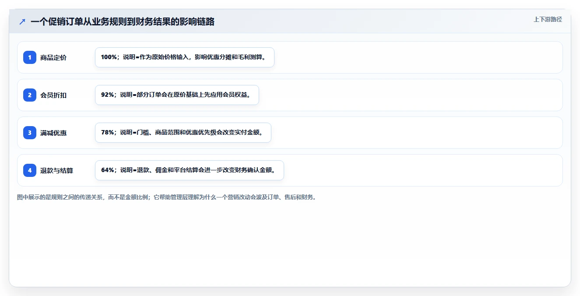Click the step 2 number badge

pos(30,95)
